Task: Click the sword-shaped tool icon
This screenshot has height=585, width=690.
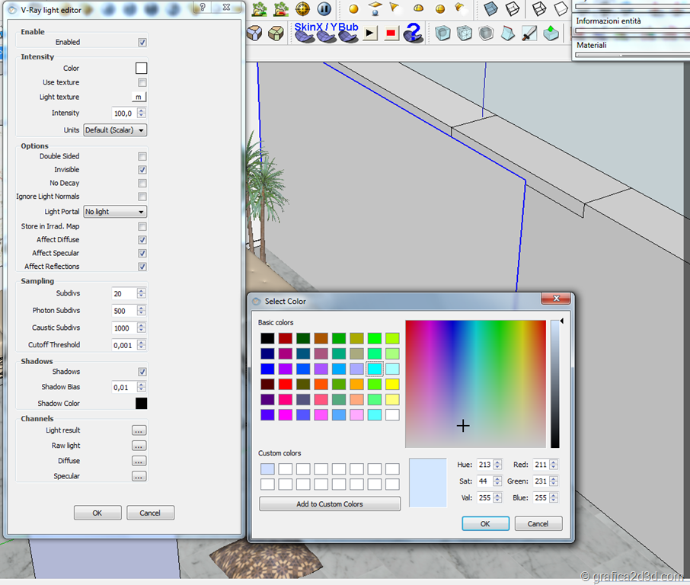Action: click(x=529, y=34)
